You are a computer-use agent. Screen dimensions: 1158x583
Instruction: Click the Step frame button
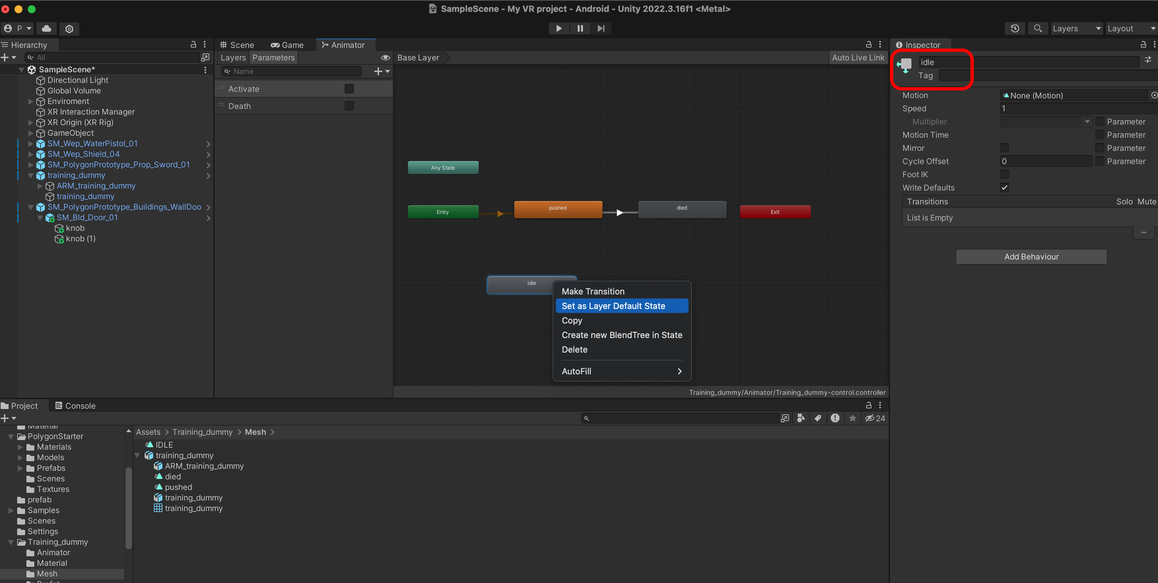(600, 28)
